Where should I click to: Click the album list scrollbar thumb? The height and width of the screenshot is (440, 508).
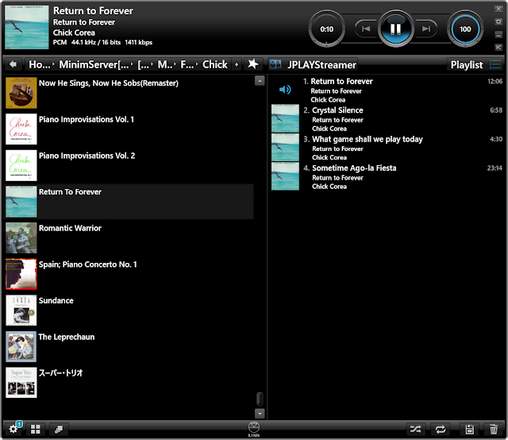tap(260, 399)
